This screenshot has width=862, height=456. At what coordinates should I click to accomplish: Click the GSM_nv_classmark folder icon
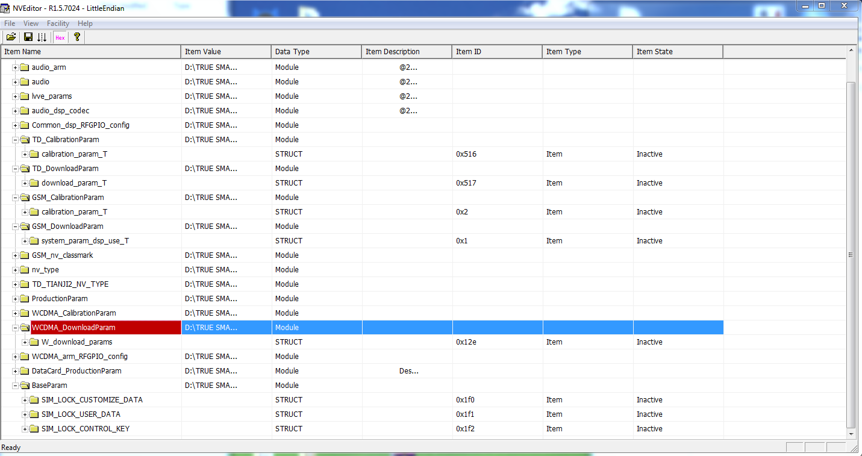(25, 255)
